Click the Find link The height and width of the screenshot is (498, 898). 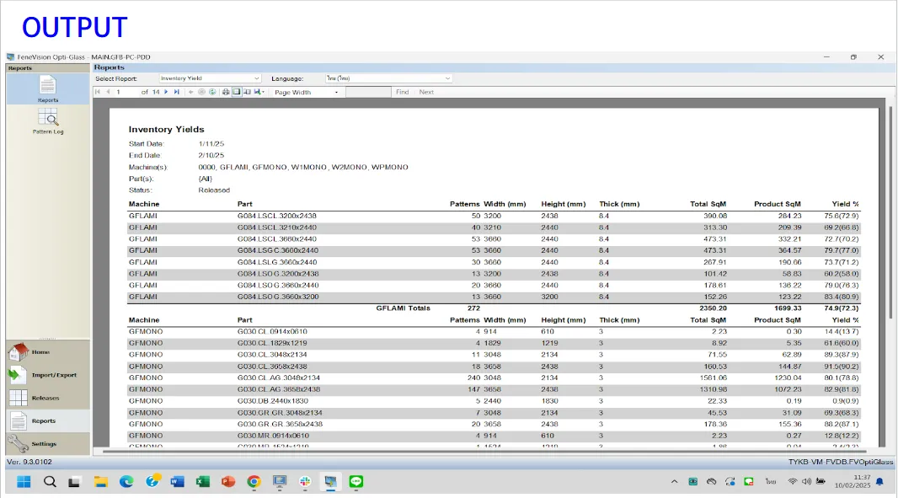pos(402,92)
